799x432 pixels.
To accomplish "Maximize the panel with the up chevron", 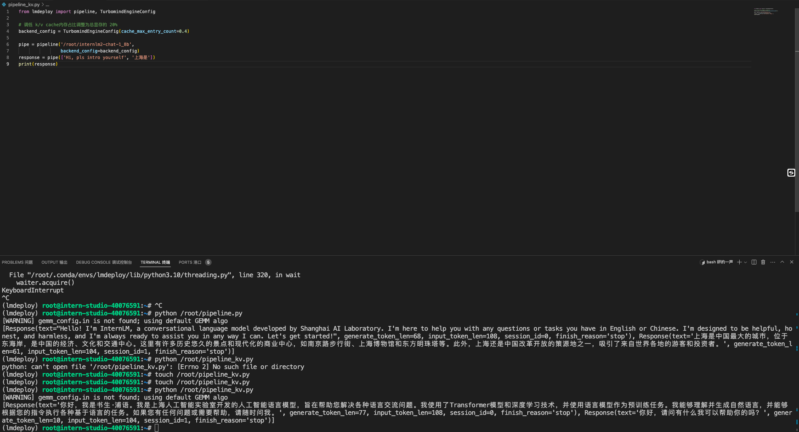I will (782, 262).
